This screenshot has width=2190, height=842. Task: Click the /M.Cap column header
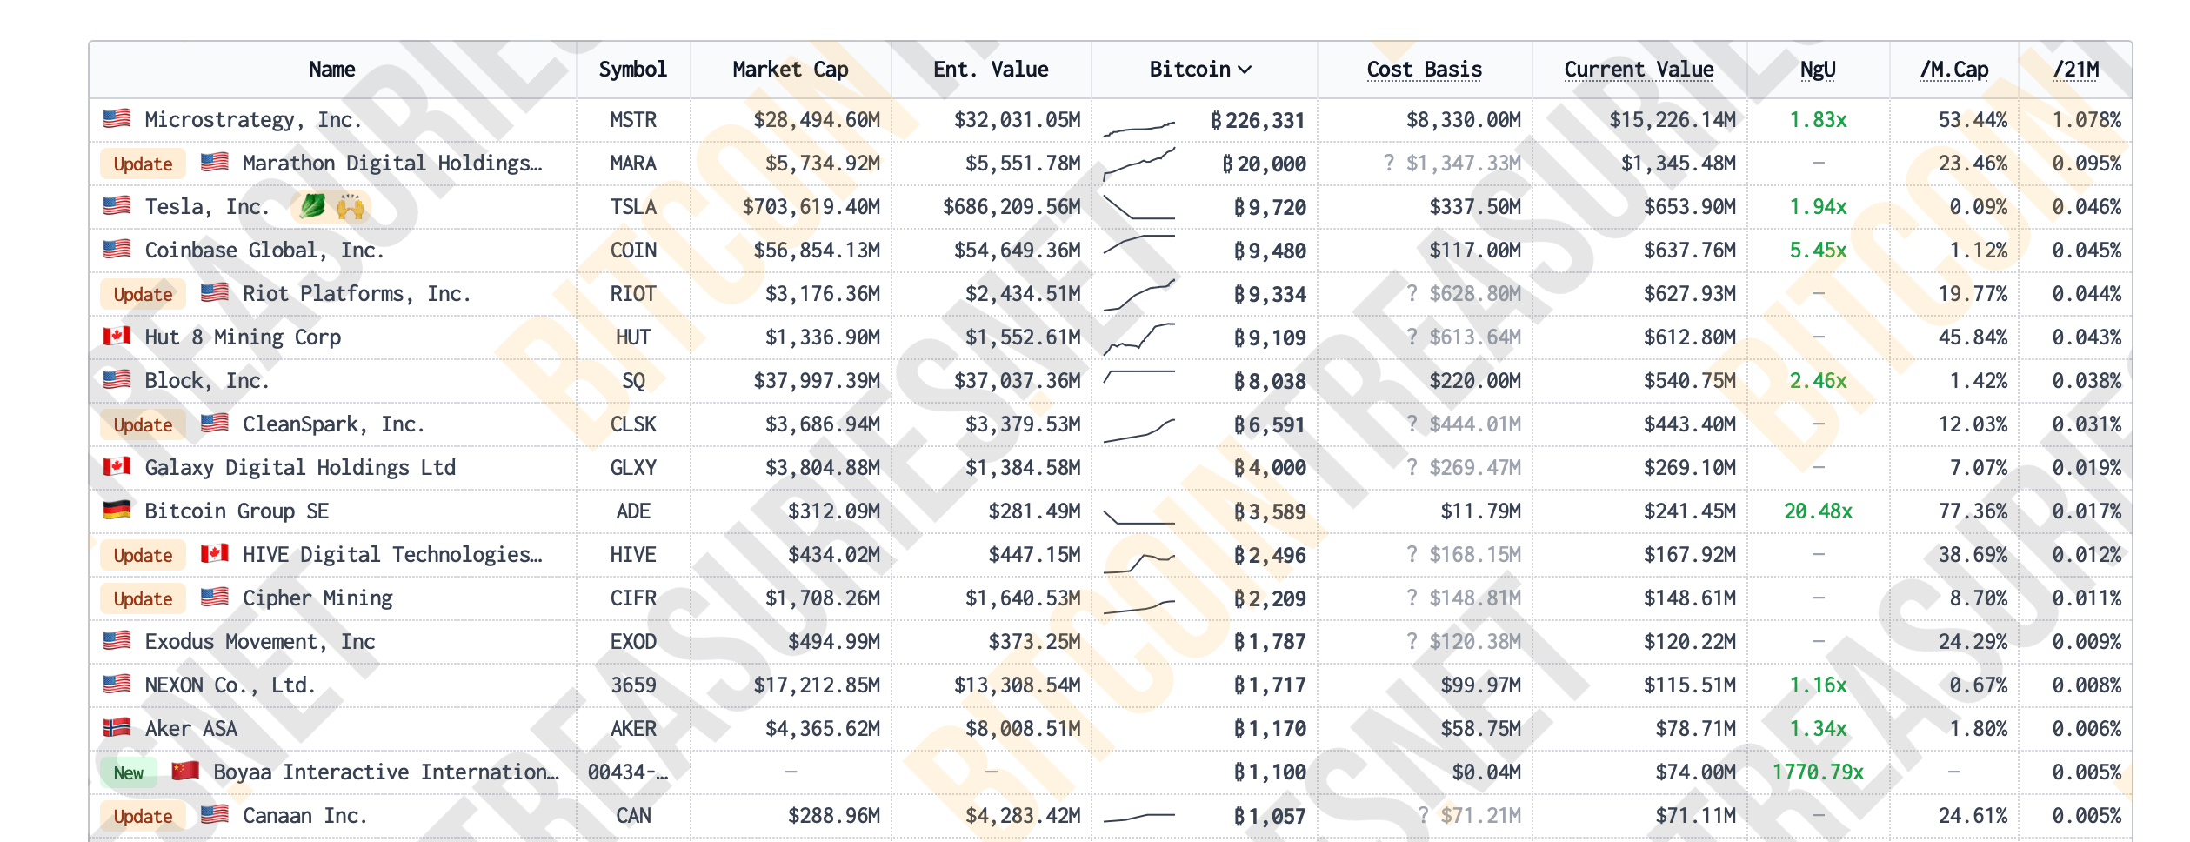point(1953,70)
